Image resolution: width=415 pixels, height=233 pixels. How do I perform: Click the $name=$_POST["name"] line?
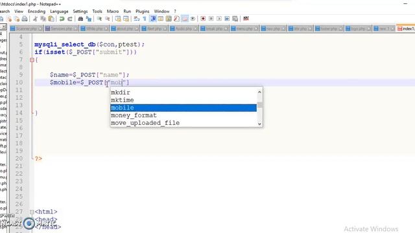click(x=89, y=75)
